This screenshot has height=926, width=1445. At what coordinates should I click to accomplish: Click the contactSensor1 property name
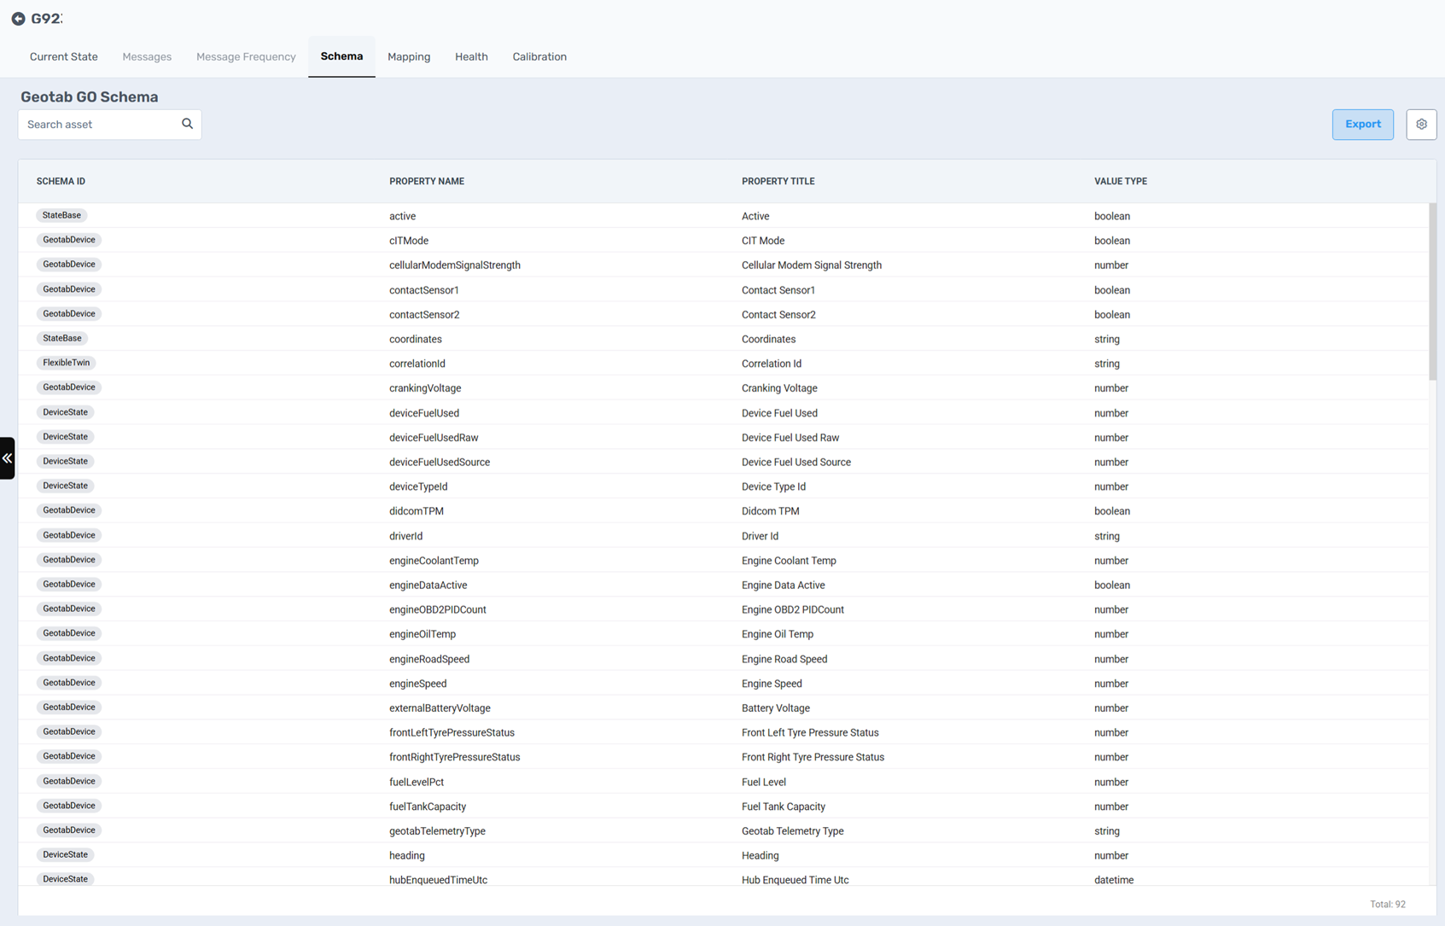[424, 290]
